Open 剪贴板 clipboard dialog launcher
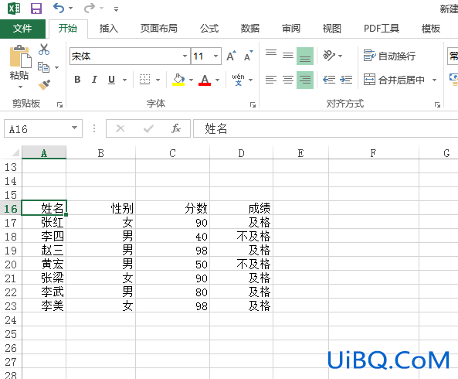The height and width of the screenshot is (379, 458). click(60, 104)
